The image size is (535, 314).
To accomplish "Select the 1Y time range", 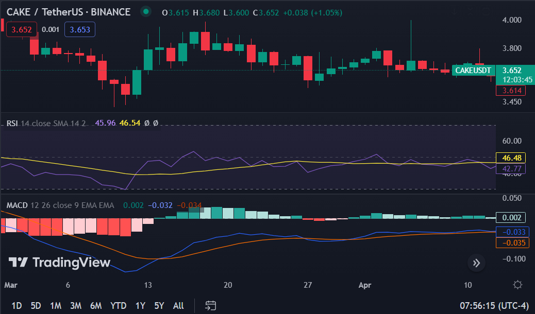I will coord(140,305).
